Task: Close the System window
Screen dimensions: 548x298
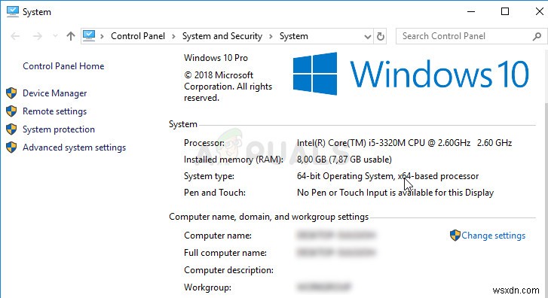Action: point(539,11)
